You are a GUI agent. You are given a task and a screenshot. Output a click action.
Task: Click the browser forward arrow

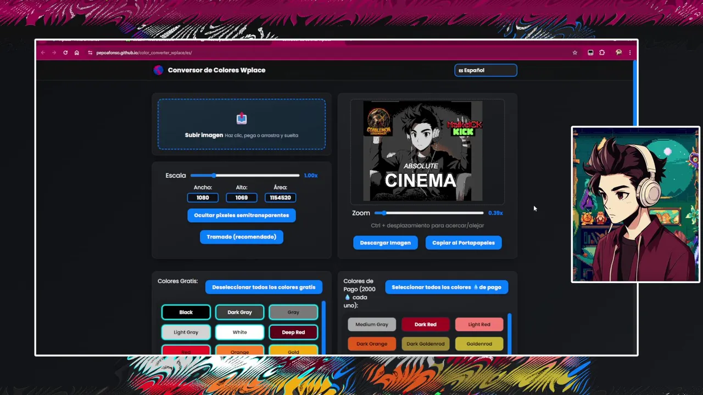(54, 53)
